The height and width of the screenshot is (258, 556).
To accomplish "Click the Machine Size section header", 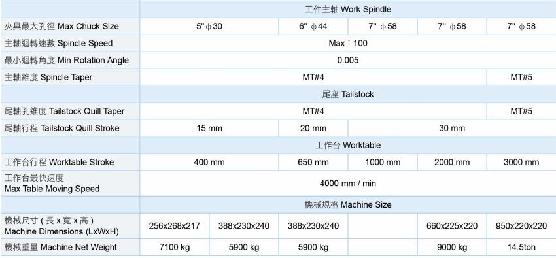I will click(x=348, y=205).
